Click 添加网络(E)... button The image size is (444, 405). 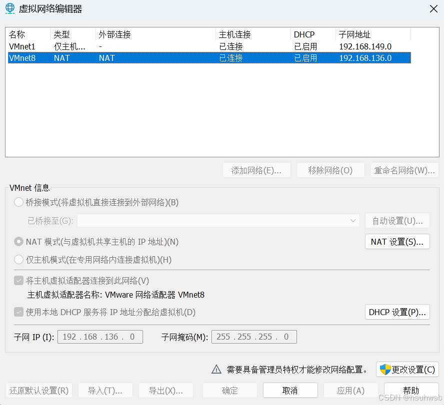(256, 170)
